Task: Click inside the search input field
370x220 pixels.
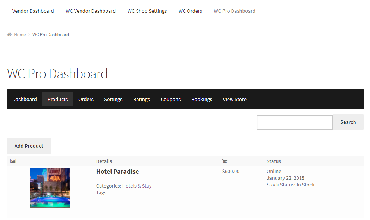Action: 295,122
